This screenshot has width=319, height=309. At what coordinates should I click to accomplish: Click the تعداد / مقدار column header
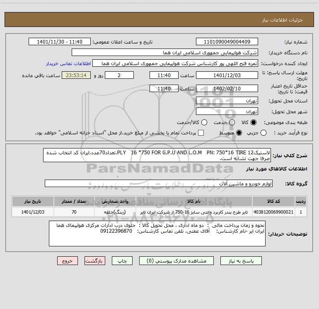[74, 201]
